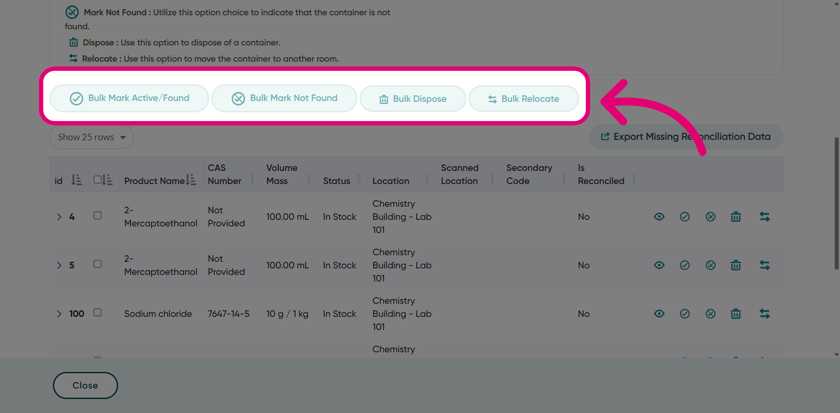View details eye icon for row id 4
The height and width of the screenshot is (413, 840).
[x=659, y=217]
